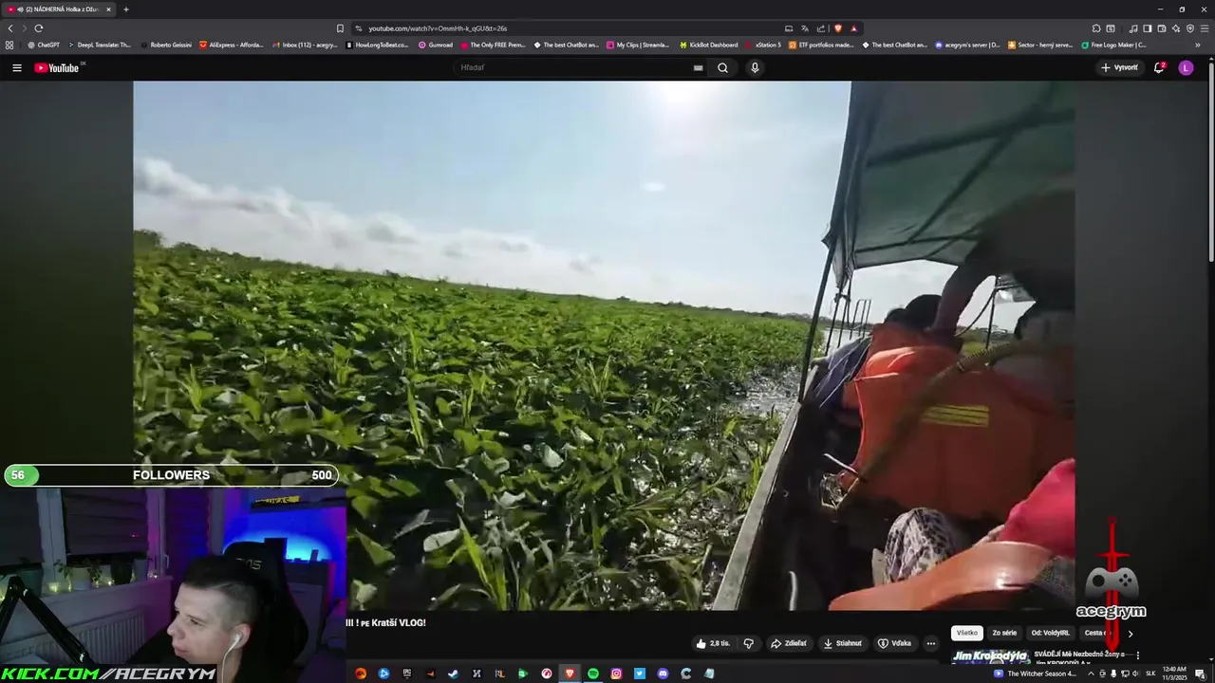Open Rocket League icon in taskbar

(x=499, y=674)
